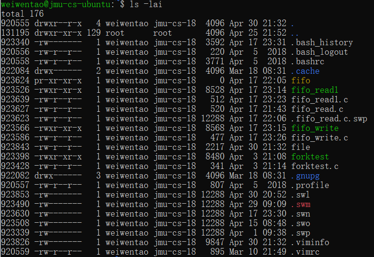
Task: Click permissions string pr-xr-xr-x
Action: pos(58,80)
